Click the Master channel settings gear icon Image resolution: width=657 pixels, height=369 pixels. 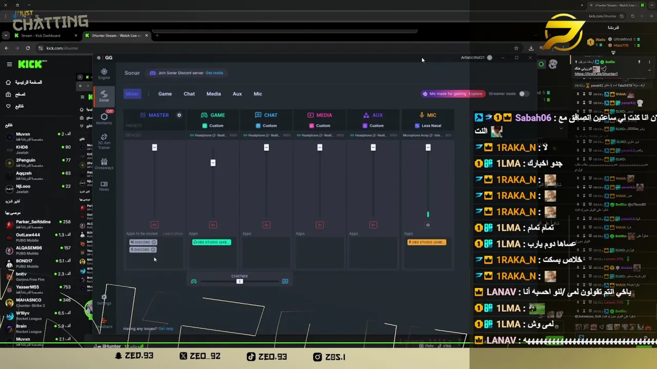point(179,115)
